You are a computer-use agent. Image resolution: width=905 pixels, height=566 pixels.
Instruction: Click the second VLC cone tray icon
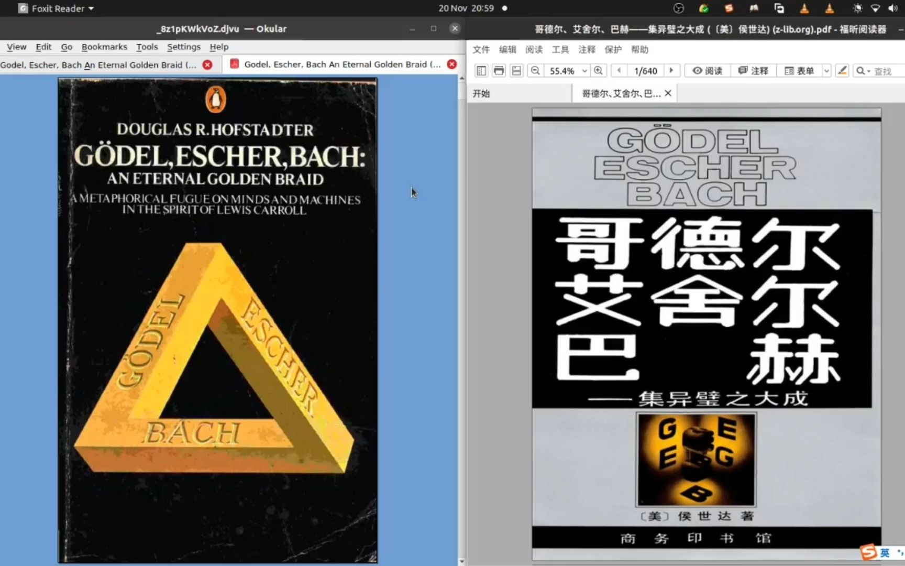(830, 8)
